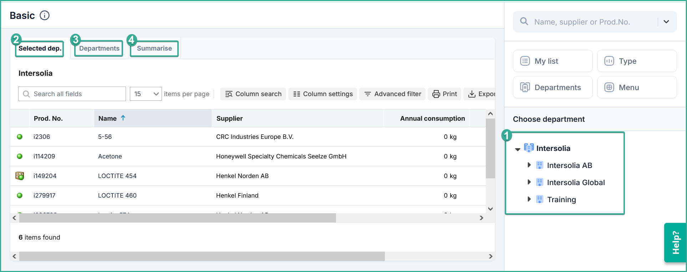Open Column settings
687x272 pixels.
[x=323, y=94]
